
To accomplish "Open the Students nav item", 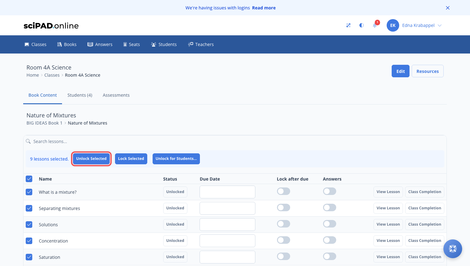I will (x=164, y=44).
